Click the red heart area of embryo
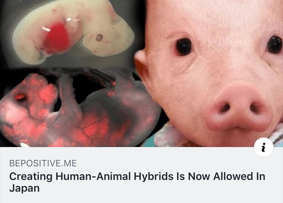The height and width of the screenshot is (203, 283). [x=57, y=38]
